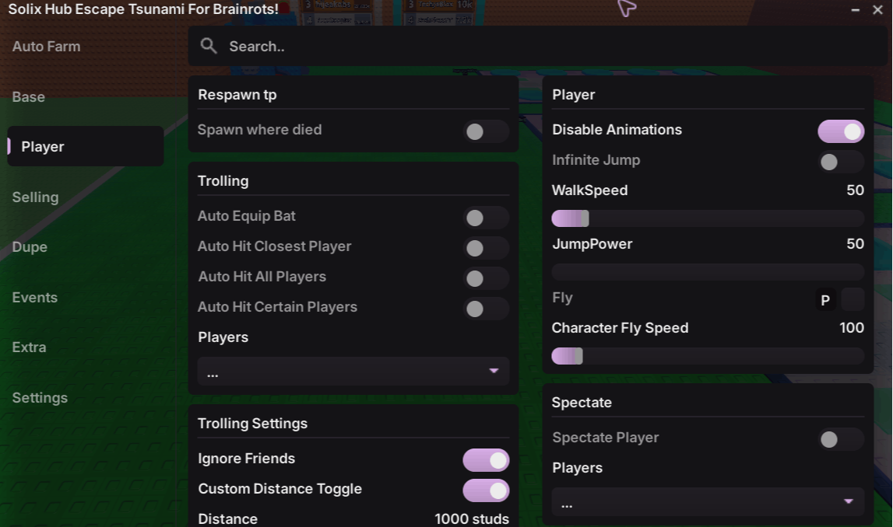Go to the Settings tab
Screen dimensions: 893x527
pyautogui.click(x=40, y=398)
